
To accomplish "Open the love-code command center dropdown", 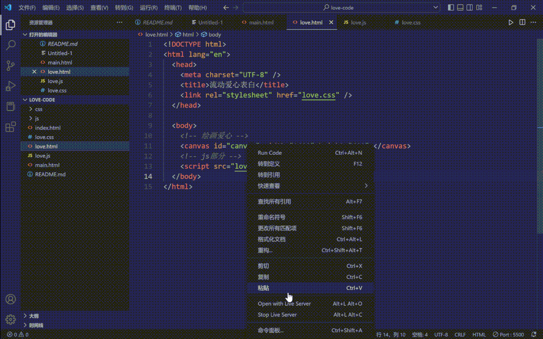I will tap(435, 7).
